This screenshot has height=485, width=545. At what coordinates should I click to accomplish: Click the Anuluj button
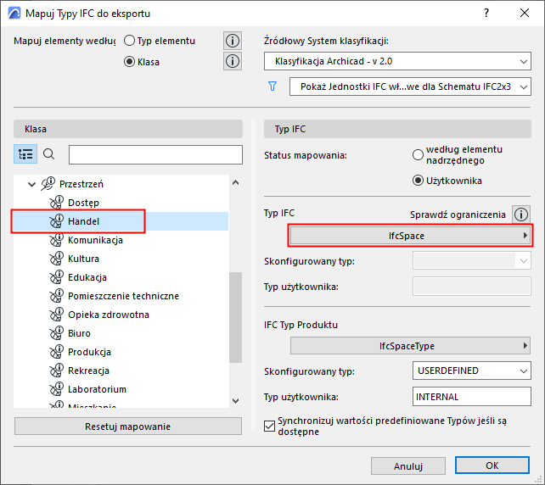pyautogui.click(x=408, y=465)
